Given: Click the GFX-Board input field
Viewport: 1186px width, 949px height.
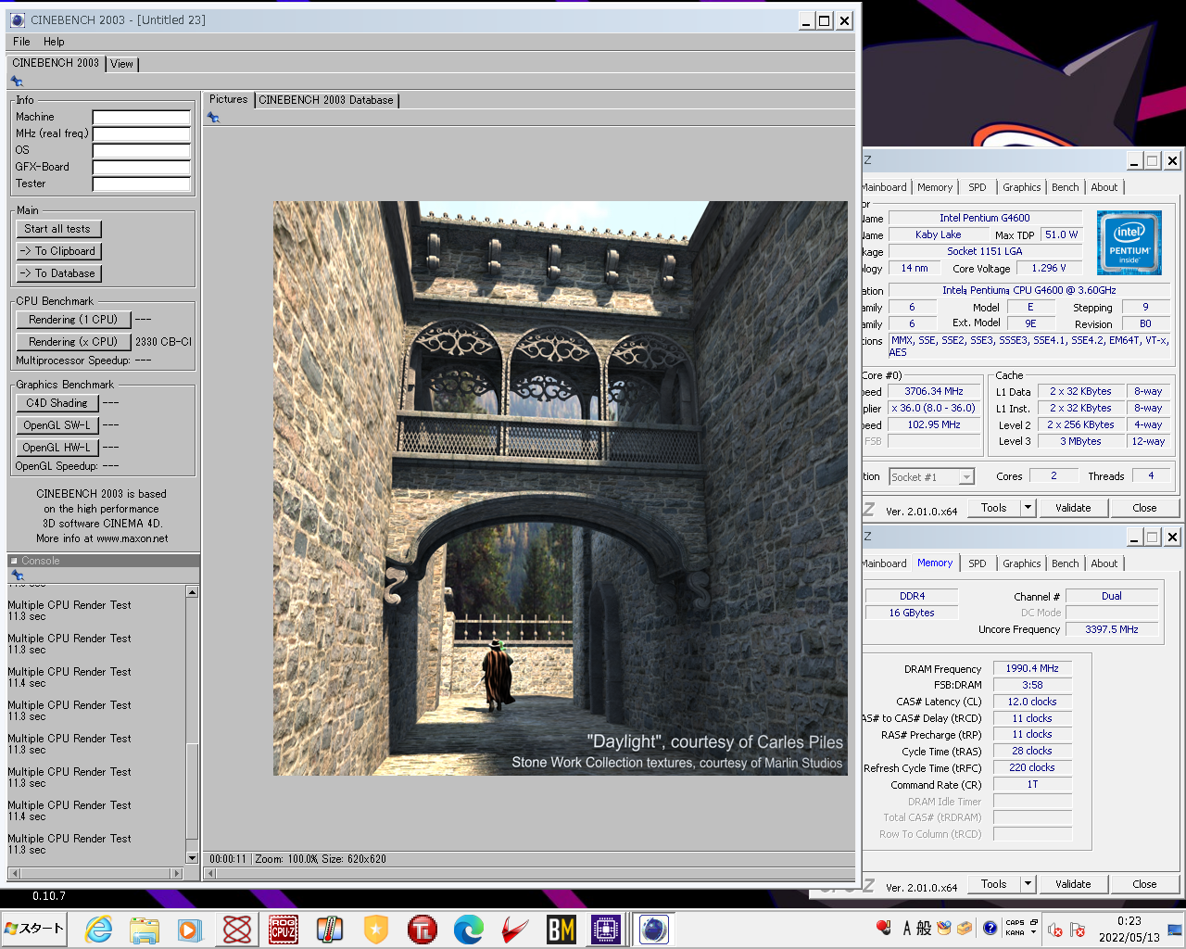Looking at the screenshot, I should [141, 167].
